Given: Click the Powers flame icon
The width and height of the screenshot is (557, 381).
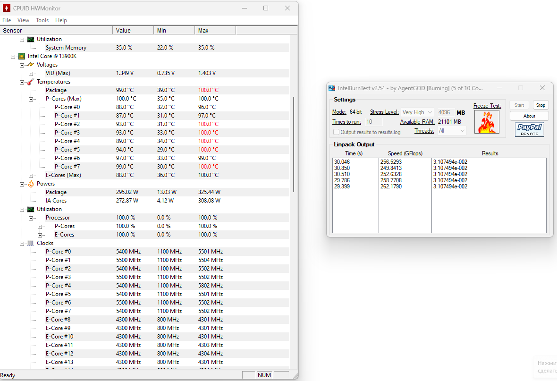Looking at the screenshot, I should [31, 184].
